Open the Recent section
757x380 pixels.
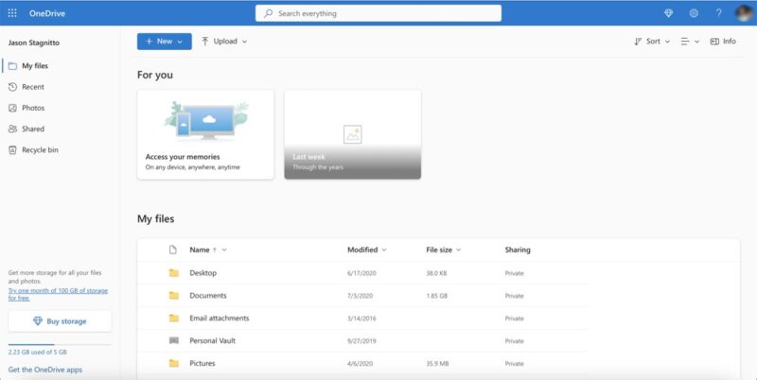33,87
